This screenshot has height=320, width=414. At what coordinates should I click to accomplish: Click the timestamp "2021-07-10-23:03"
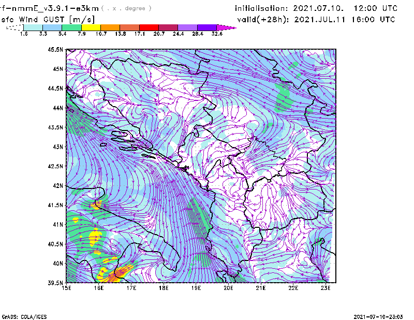coord(378,317)
